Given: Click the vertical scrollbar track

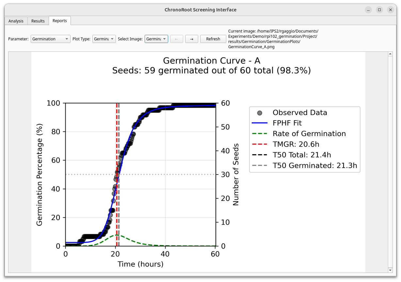Looking at the screenshot, I should coord(390,163).
